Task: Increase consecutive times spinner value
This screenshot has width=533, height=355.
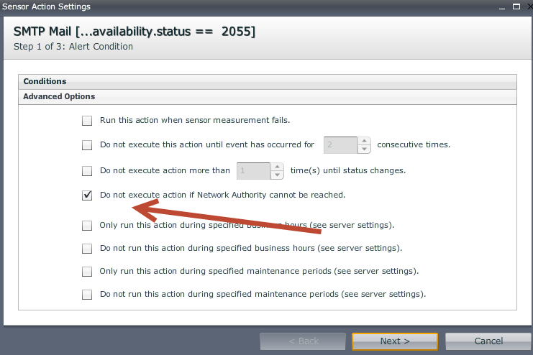Action: coord(364,141)
